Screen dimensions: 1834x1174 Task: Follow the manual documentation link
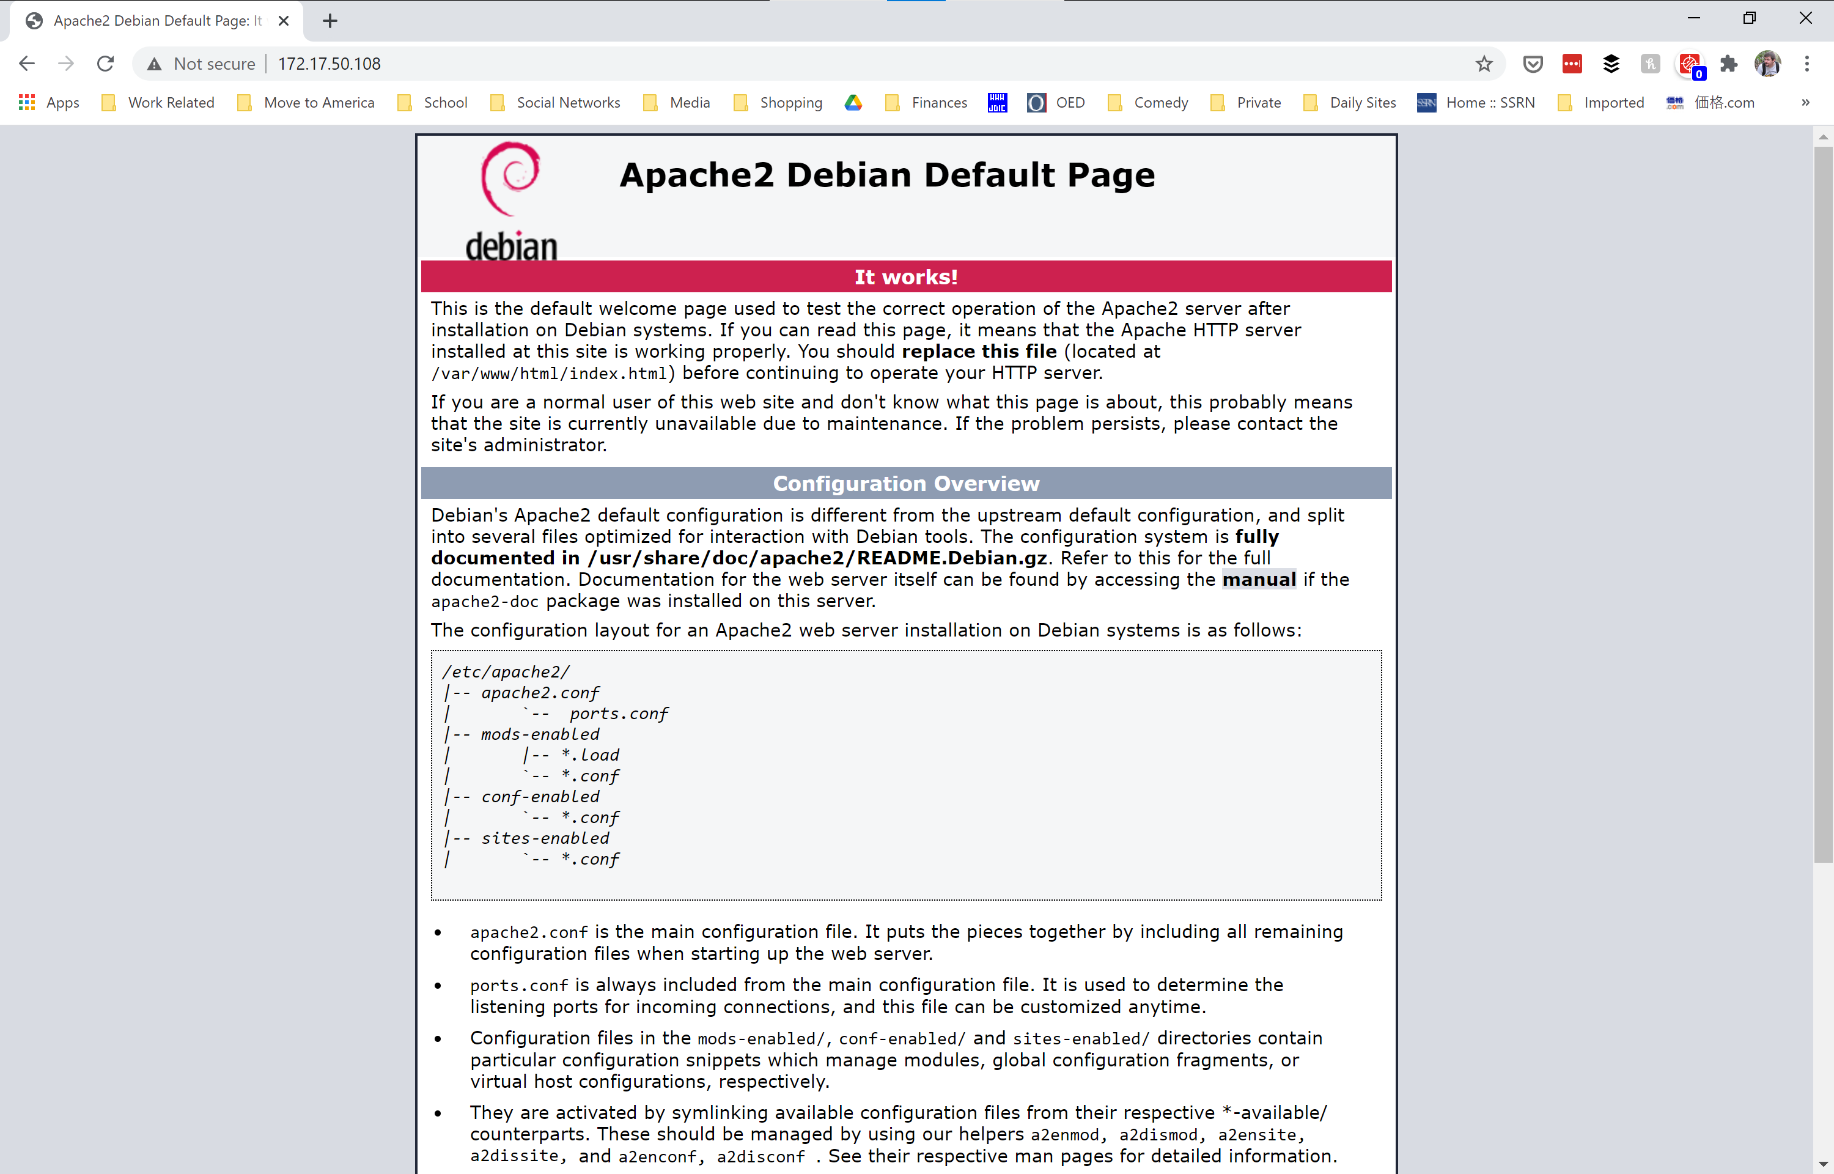1259,580
